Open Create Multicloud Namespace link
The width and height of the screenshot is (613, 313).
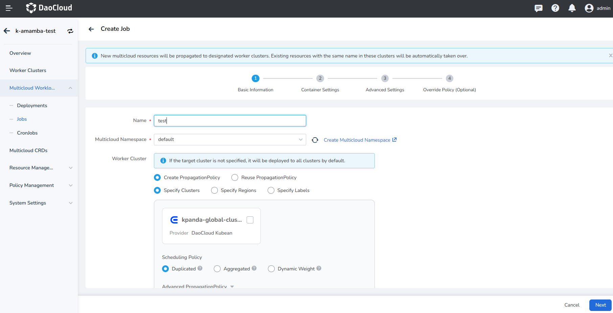coord(360,140)
